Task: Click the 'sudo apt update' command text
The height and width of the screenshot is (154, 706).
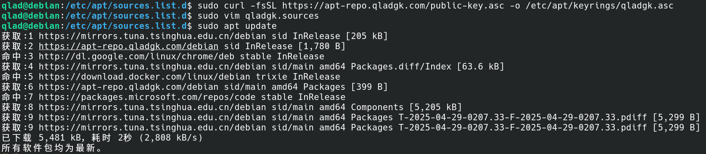Action: click(237, 26)
